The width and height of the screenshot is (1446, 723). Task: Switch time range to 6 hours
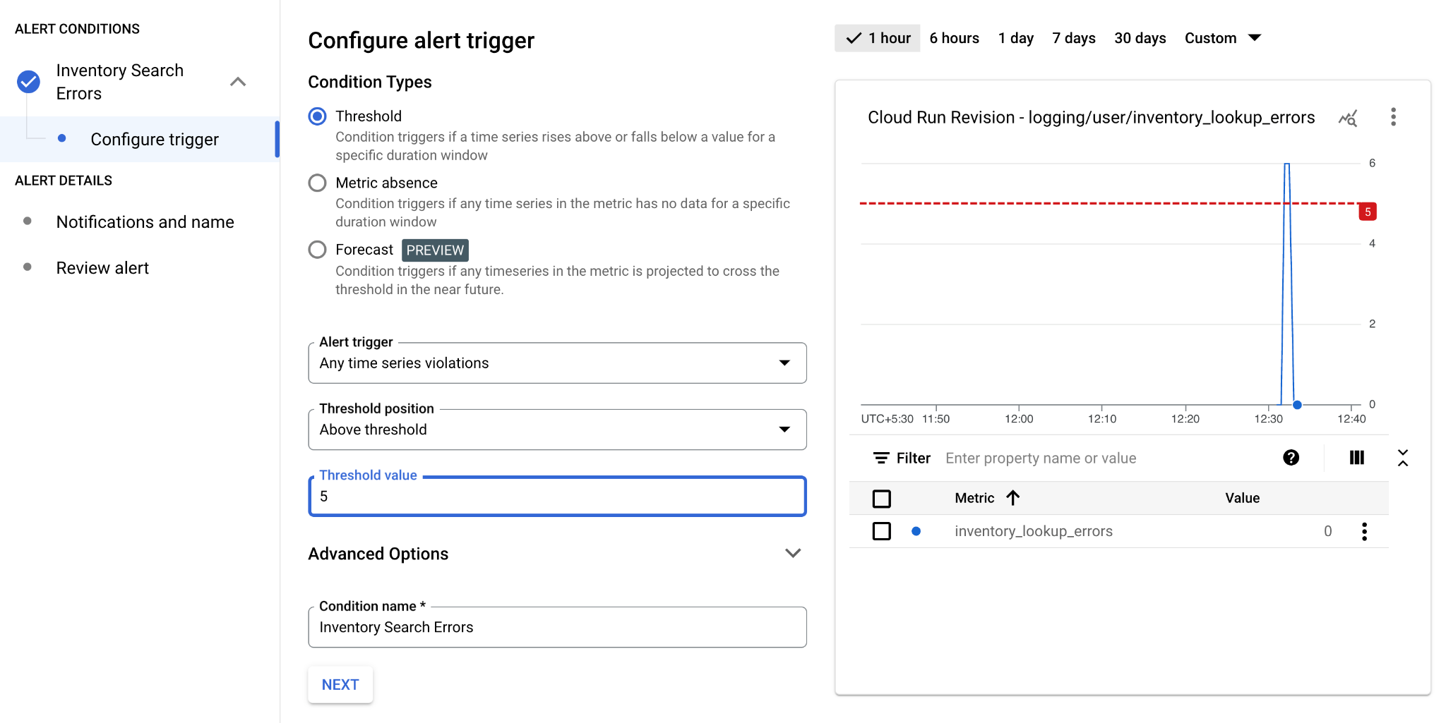954,38
